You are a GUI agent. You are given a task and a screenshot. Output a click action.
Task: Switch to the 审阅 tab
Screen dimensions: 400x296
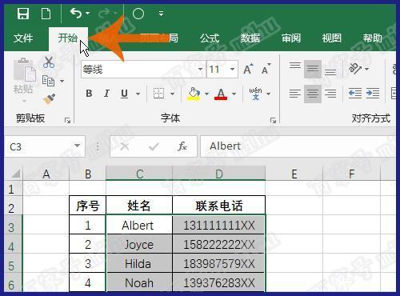point(291,38)
